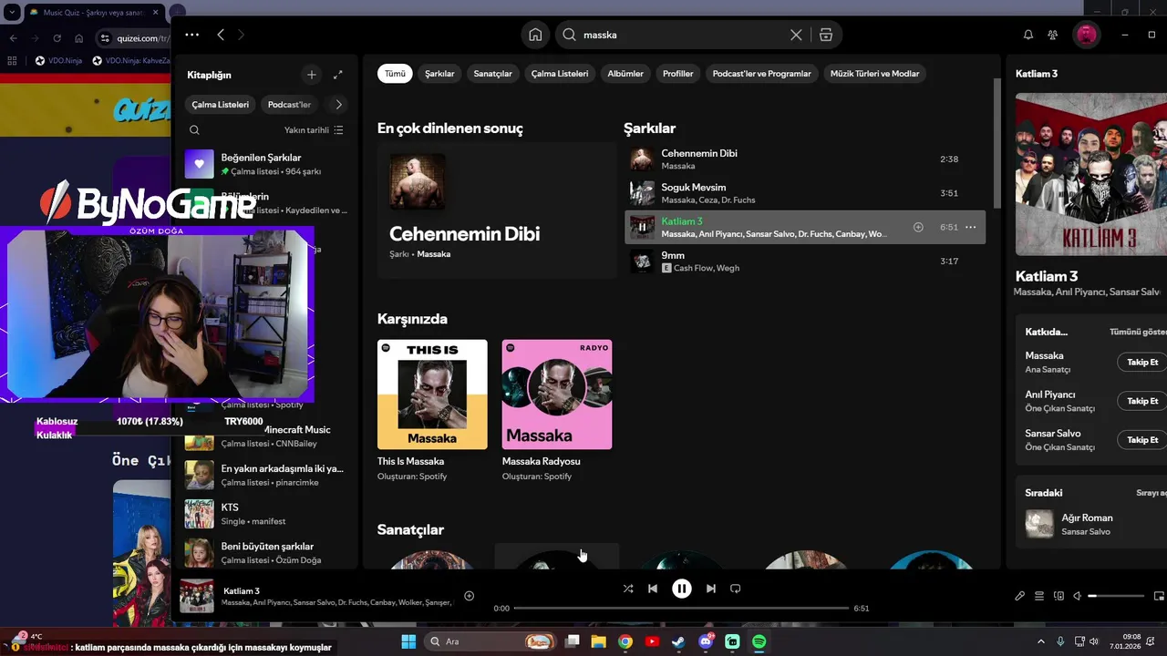Search within the library
This screenshot has width=1167, height=656.
click(x=194, y=130)
